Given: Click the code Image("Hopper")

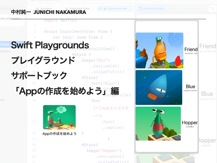Looking at the screenshot, I should 104,151.
